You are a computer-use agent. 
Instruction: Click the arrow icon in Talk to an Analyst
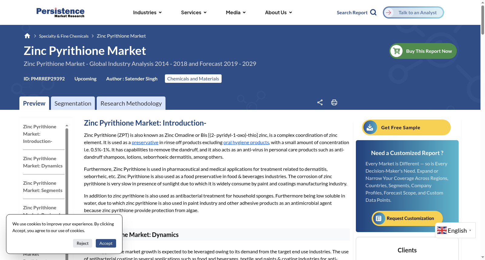pyautogui.click(x=389, y=12)
